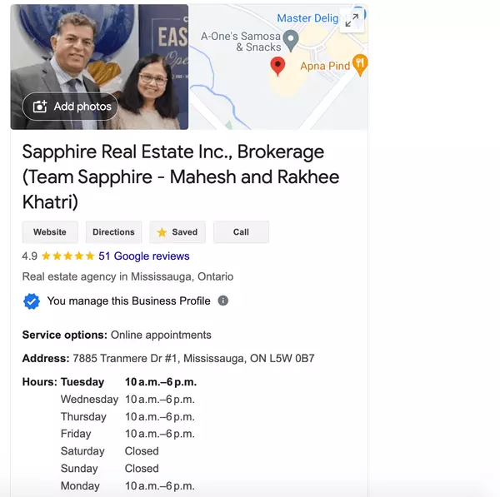The height and width of the screenshot is (497, 500).
Task: Click the Tuesday hours row
Action: (128, 381)
